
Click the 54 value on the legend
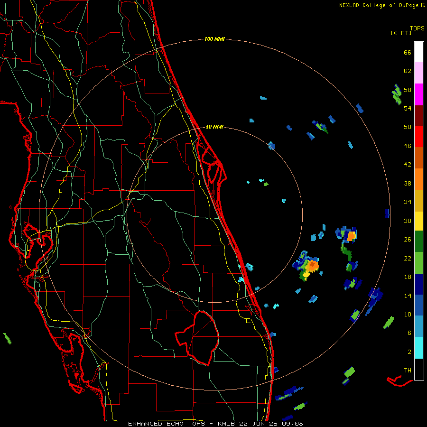[408, 108]
